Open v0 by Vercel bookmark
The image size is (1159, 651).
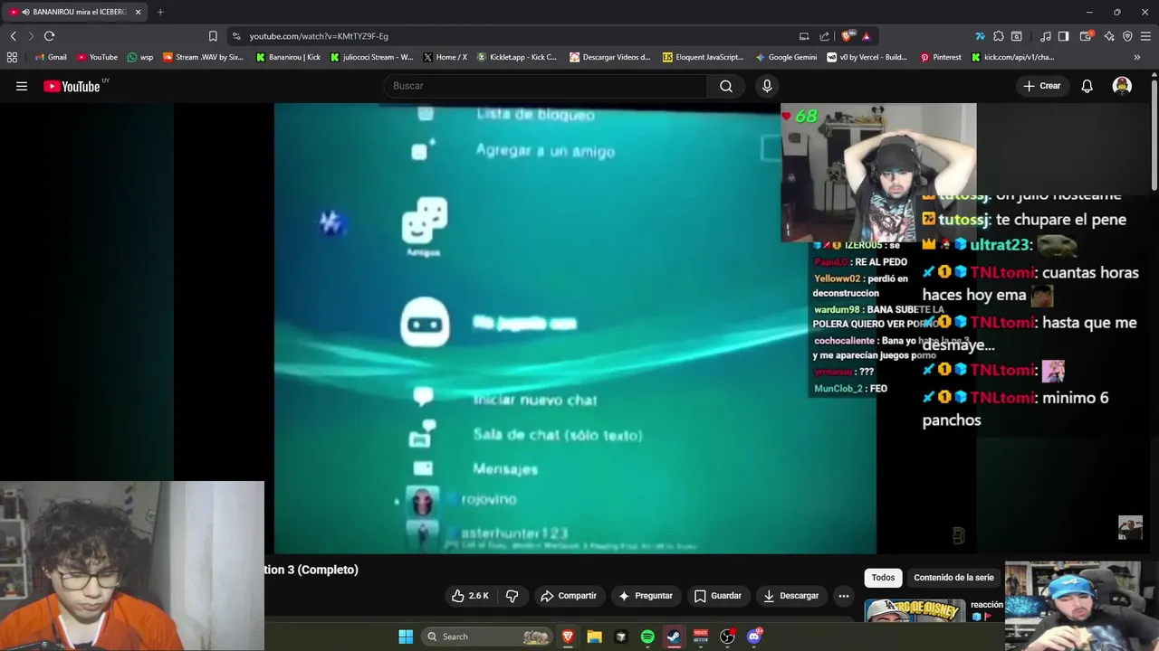pos(867,57)
